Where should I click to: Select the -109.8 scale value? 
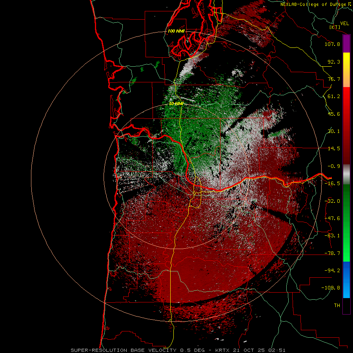coord(331,288)
